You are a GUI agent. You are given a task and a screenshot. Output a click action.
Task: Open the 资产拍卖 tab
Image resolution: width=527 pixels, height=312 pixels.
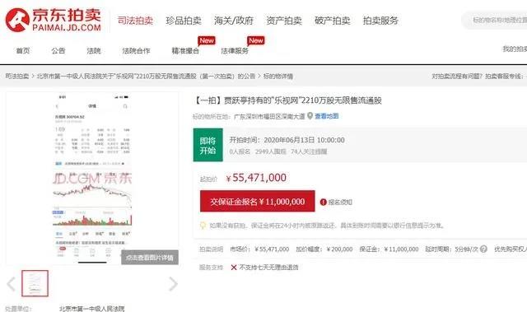(284, 21)
